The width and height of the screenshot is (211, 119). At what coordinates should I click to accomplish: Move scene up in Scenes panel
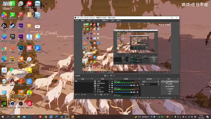82,95
